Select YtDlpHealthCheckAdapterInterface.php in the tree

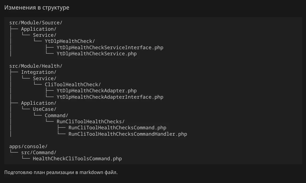point(110,97)
